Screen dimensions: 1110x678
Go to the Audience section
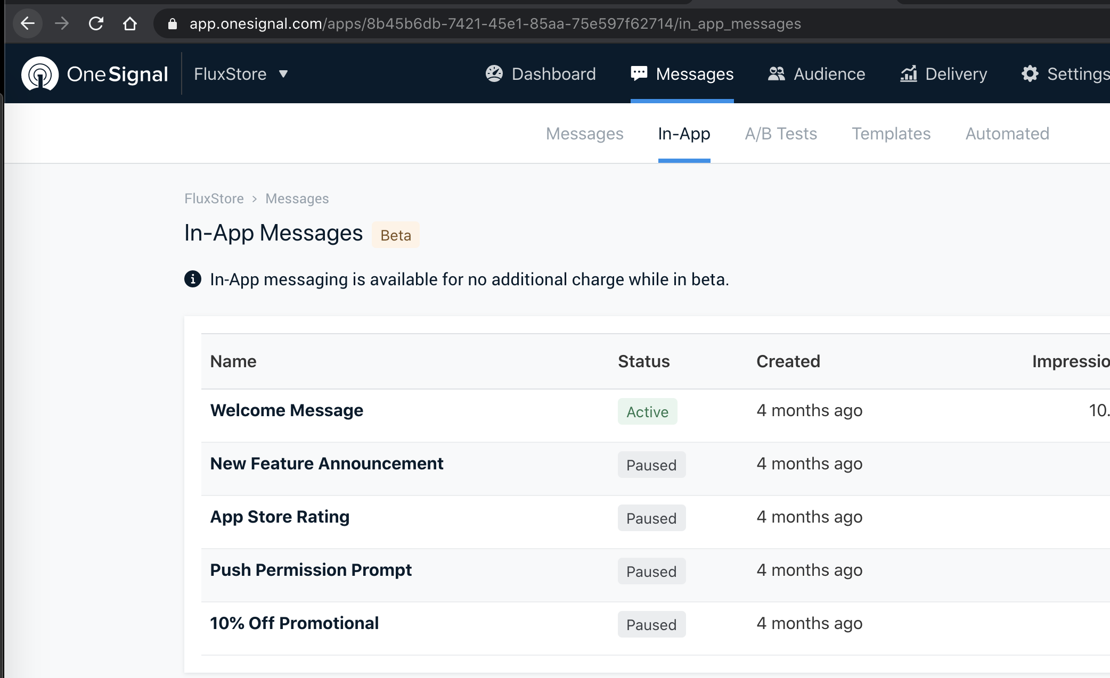(817, 74)
